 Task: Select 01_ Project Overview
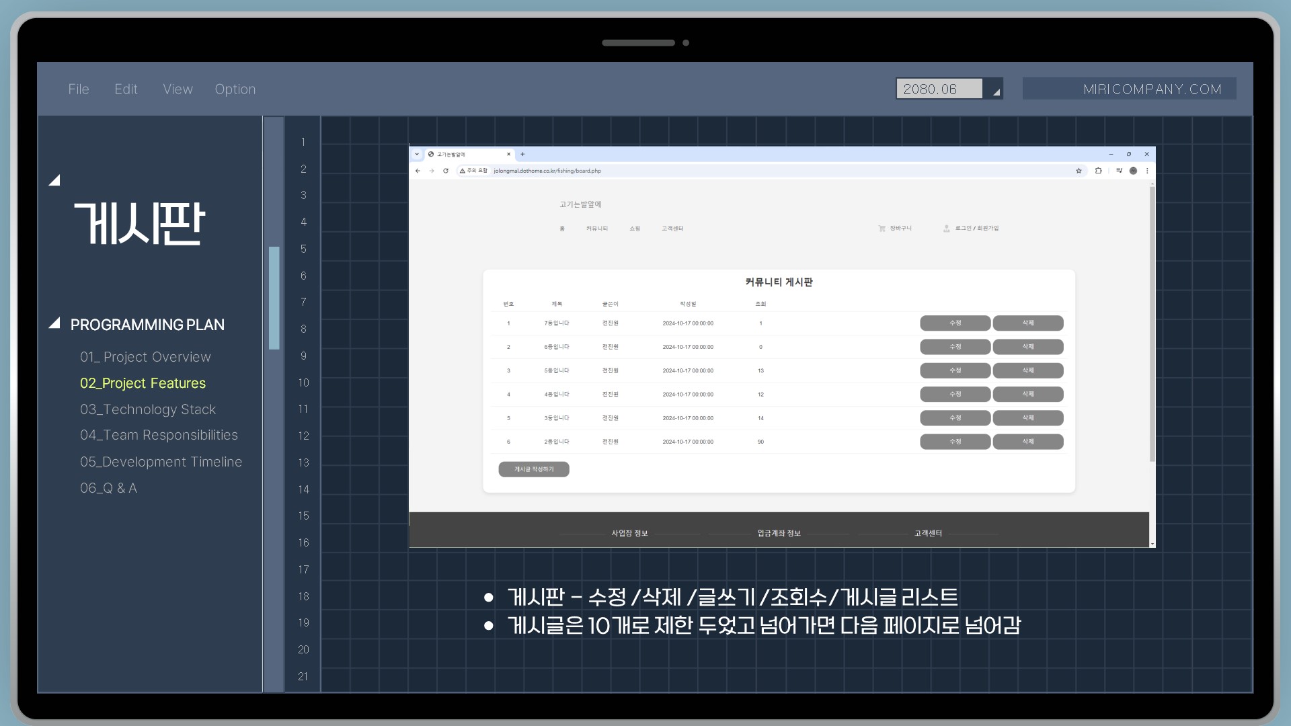tap(145, 357)
